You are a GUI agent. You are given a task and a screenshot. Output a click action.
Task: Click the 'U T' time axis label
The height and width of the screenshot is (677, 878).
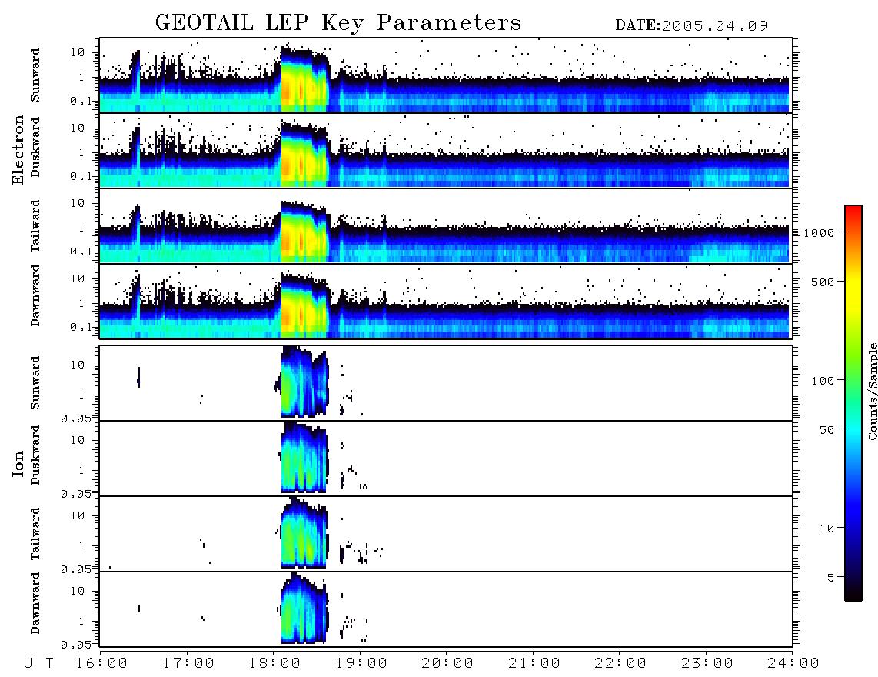[38, 664]
